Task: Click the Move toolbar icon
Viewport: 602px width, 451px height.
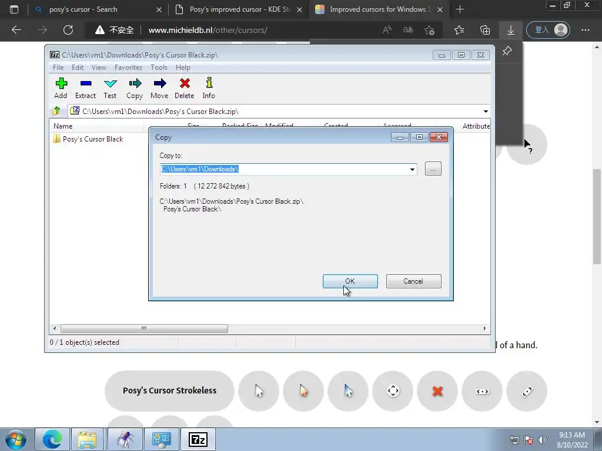Action: click(159, 88)
